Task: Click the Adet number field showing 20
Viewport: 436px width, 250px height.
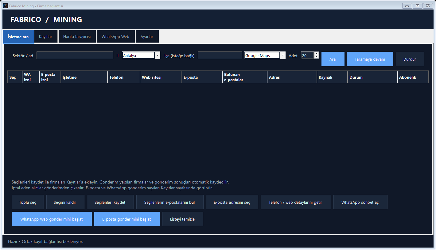Action: coord(308,55)
